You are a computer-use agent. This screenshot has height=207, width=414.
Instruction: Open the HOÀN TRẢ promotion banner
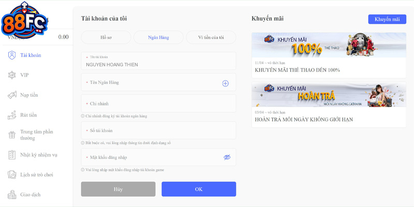(329, 95)
